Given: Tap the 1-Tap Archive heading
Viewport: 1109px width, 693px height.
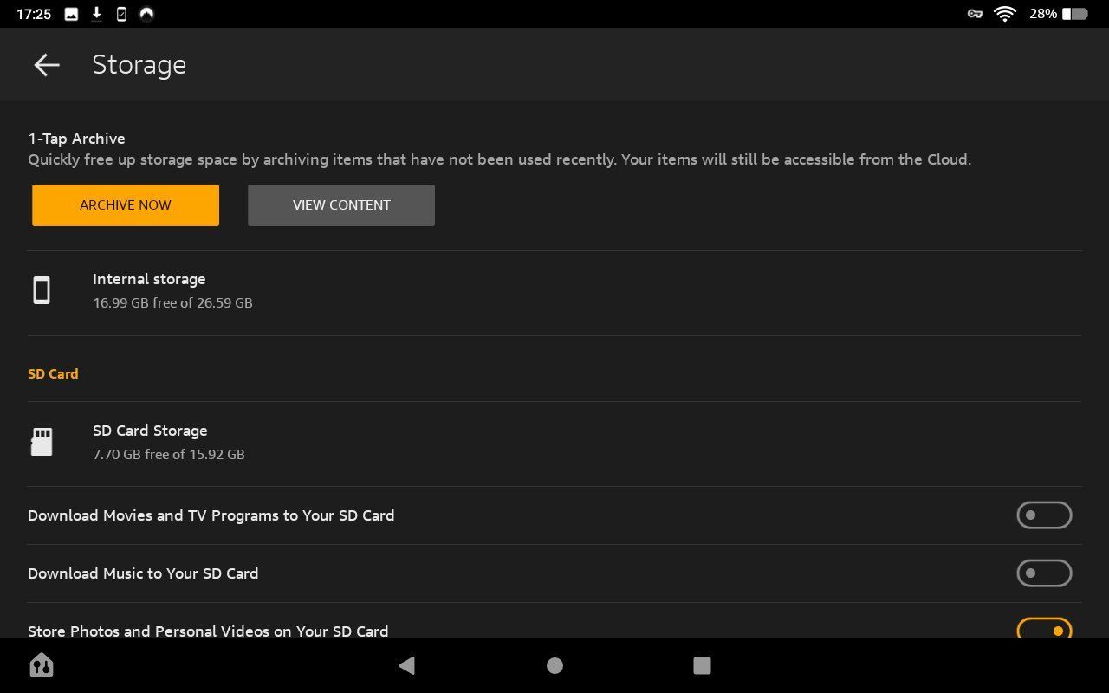Looking at the screenshot, I should click(76, 139).
